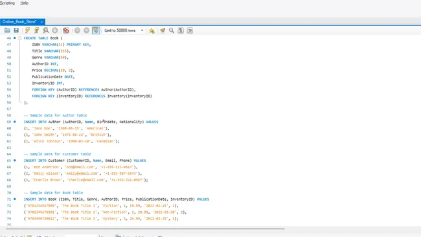Click statement marker dot on line 59
The height and width of the screenshot is (237, 421).
point(15,122)
